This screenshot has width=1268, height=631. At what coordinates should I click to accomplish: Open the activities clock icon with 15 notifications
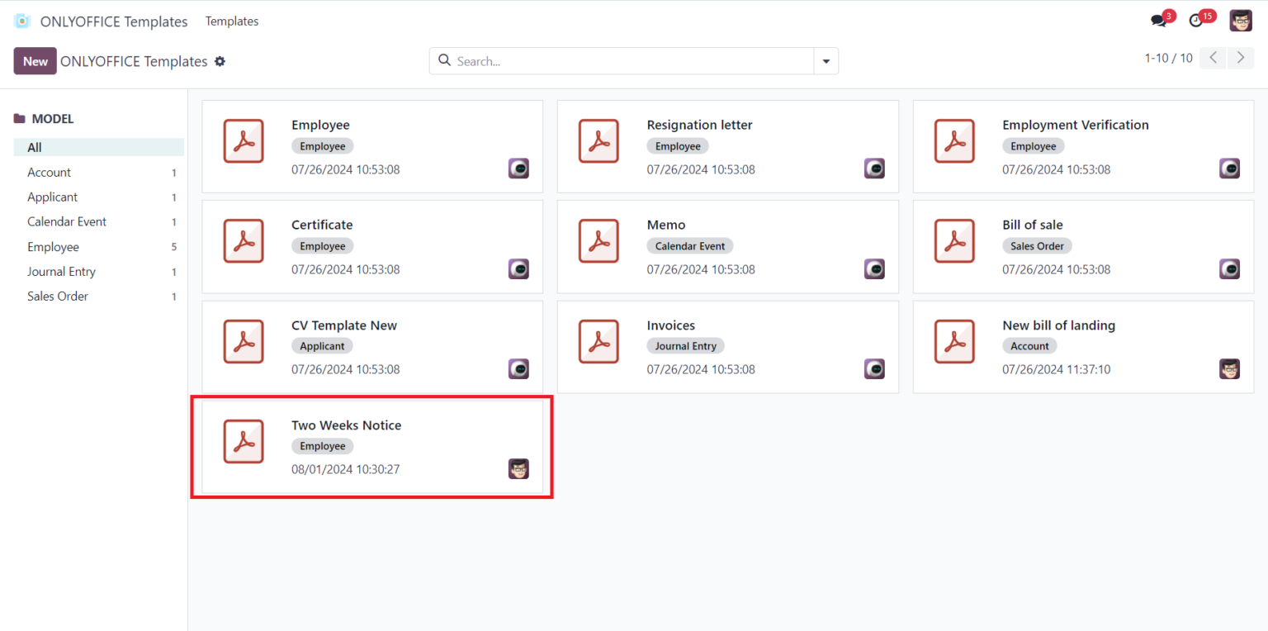pyautogui.click(x=1198, y=20)
